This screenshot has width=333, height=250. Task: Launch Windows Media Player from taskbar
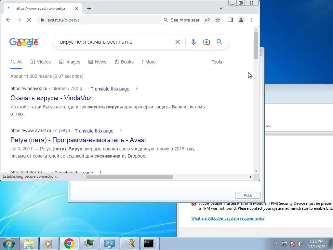tap(49, 243)
